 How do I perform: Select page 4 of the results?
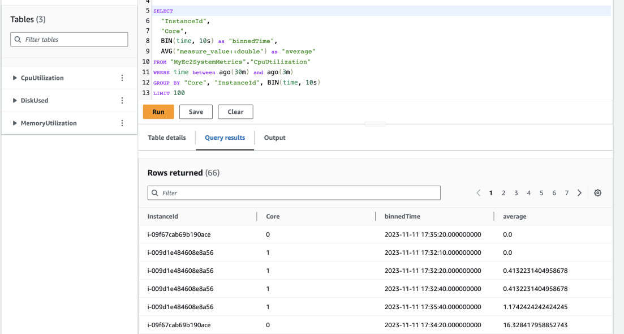(528, 192)
